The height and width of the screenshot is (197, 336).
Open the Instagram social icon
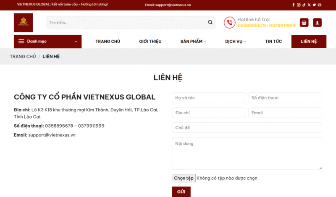(299, 5)
